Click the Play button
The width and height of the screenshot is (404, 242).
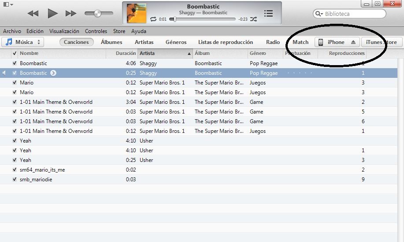click(52, 13)
